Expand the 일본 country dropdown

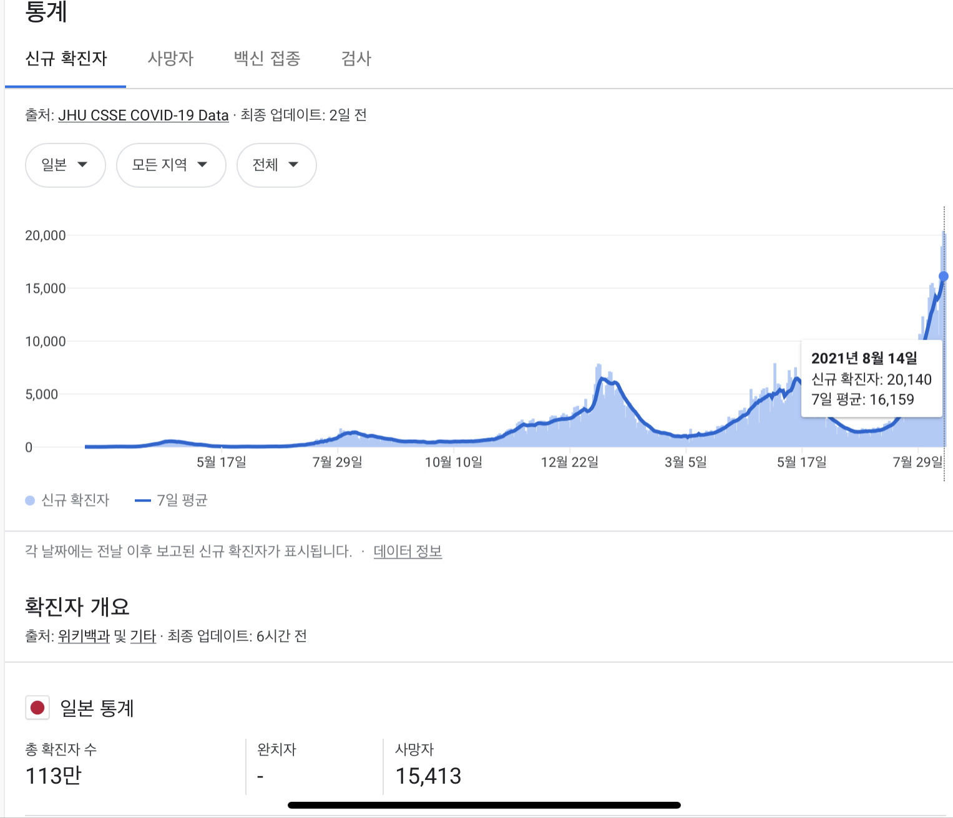pyautogui.click(x=65, y=165)
